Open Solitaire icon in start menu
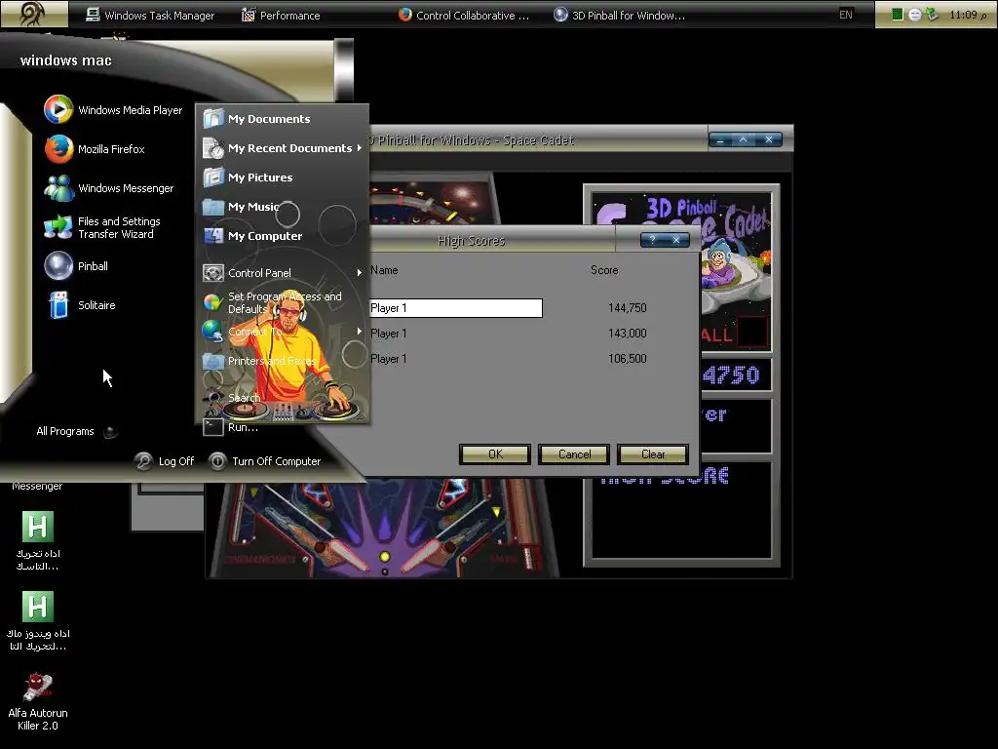 pyautogui.click(x=58, y=305)
